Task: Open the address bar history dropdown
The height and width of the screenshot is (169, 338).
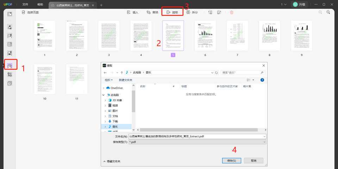Action: [x=213, y=73]
